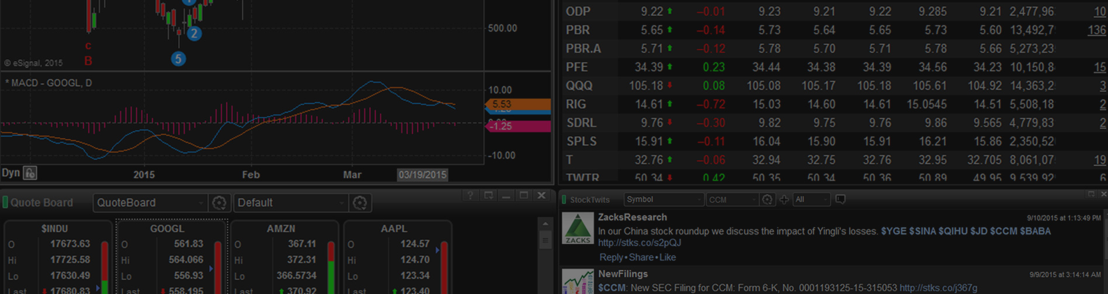Click StockTwits green link indicator
Image resolution: width=1108 pixels, height=294 pixels.
click(x=564, y=199)
